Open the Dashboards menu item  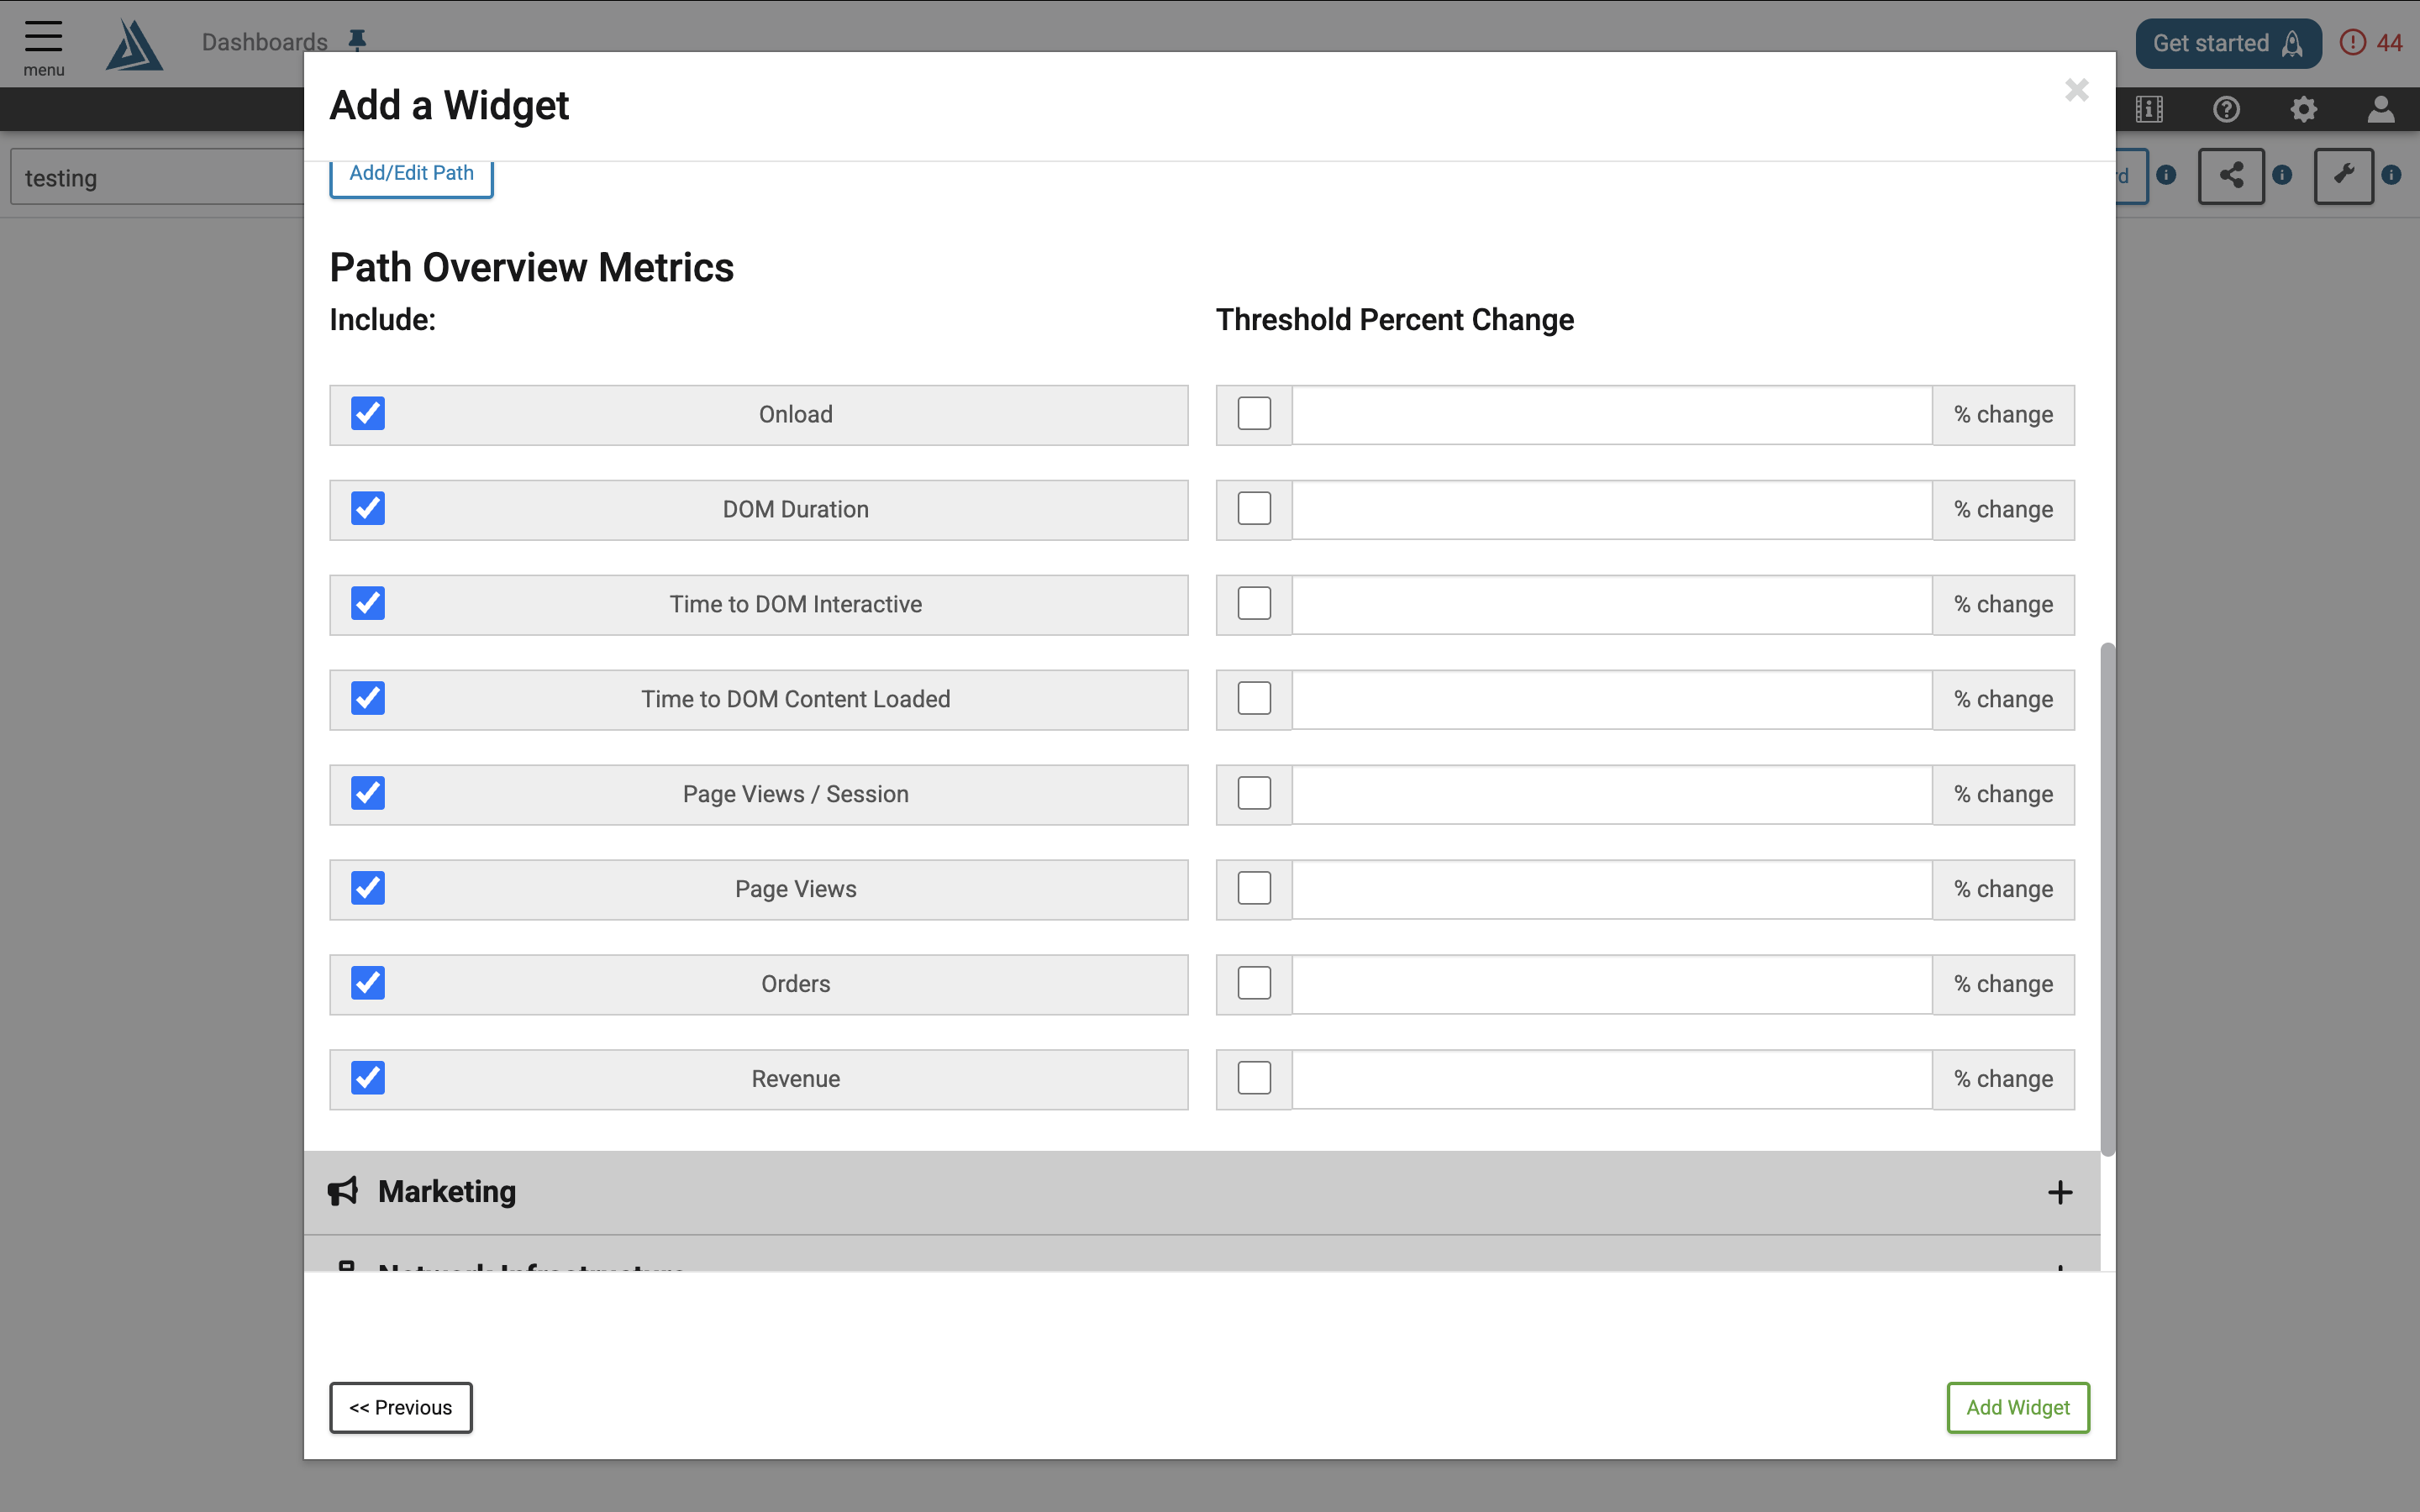click(x=264, y=41)
